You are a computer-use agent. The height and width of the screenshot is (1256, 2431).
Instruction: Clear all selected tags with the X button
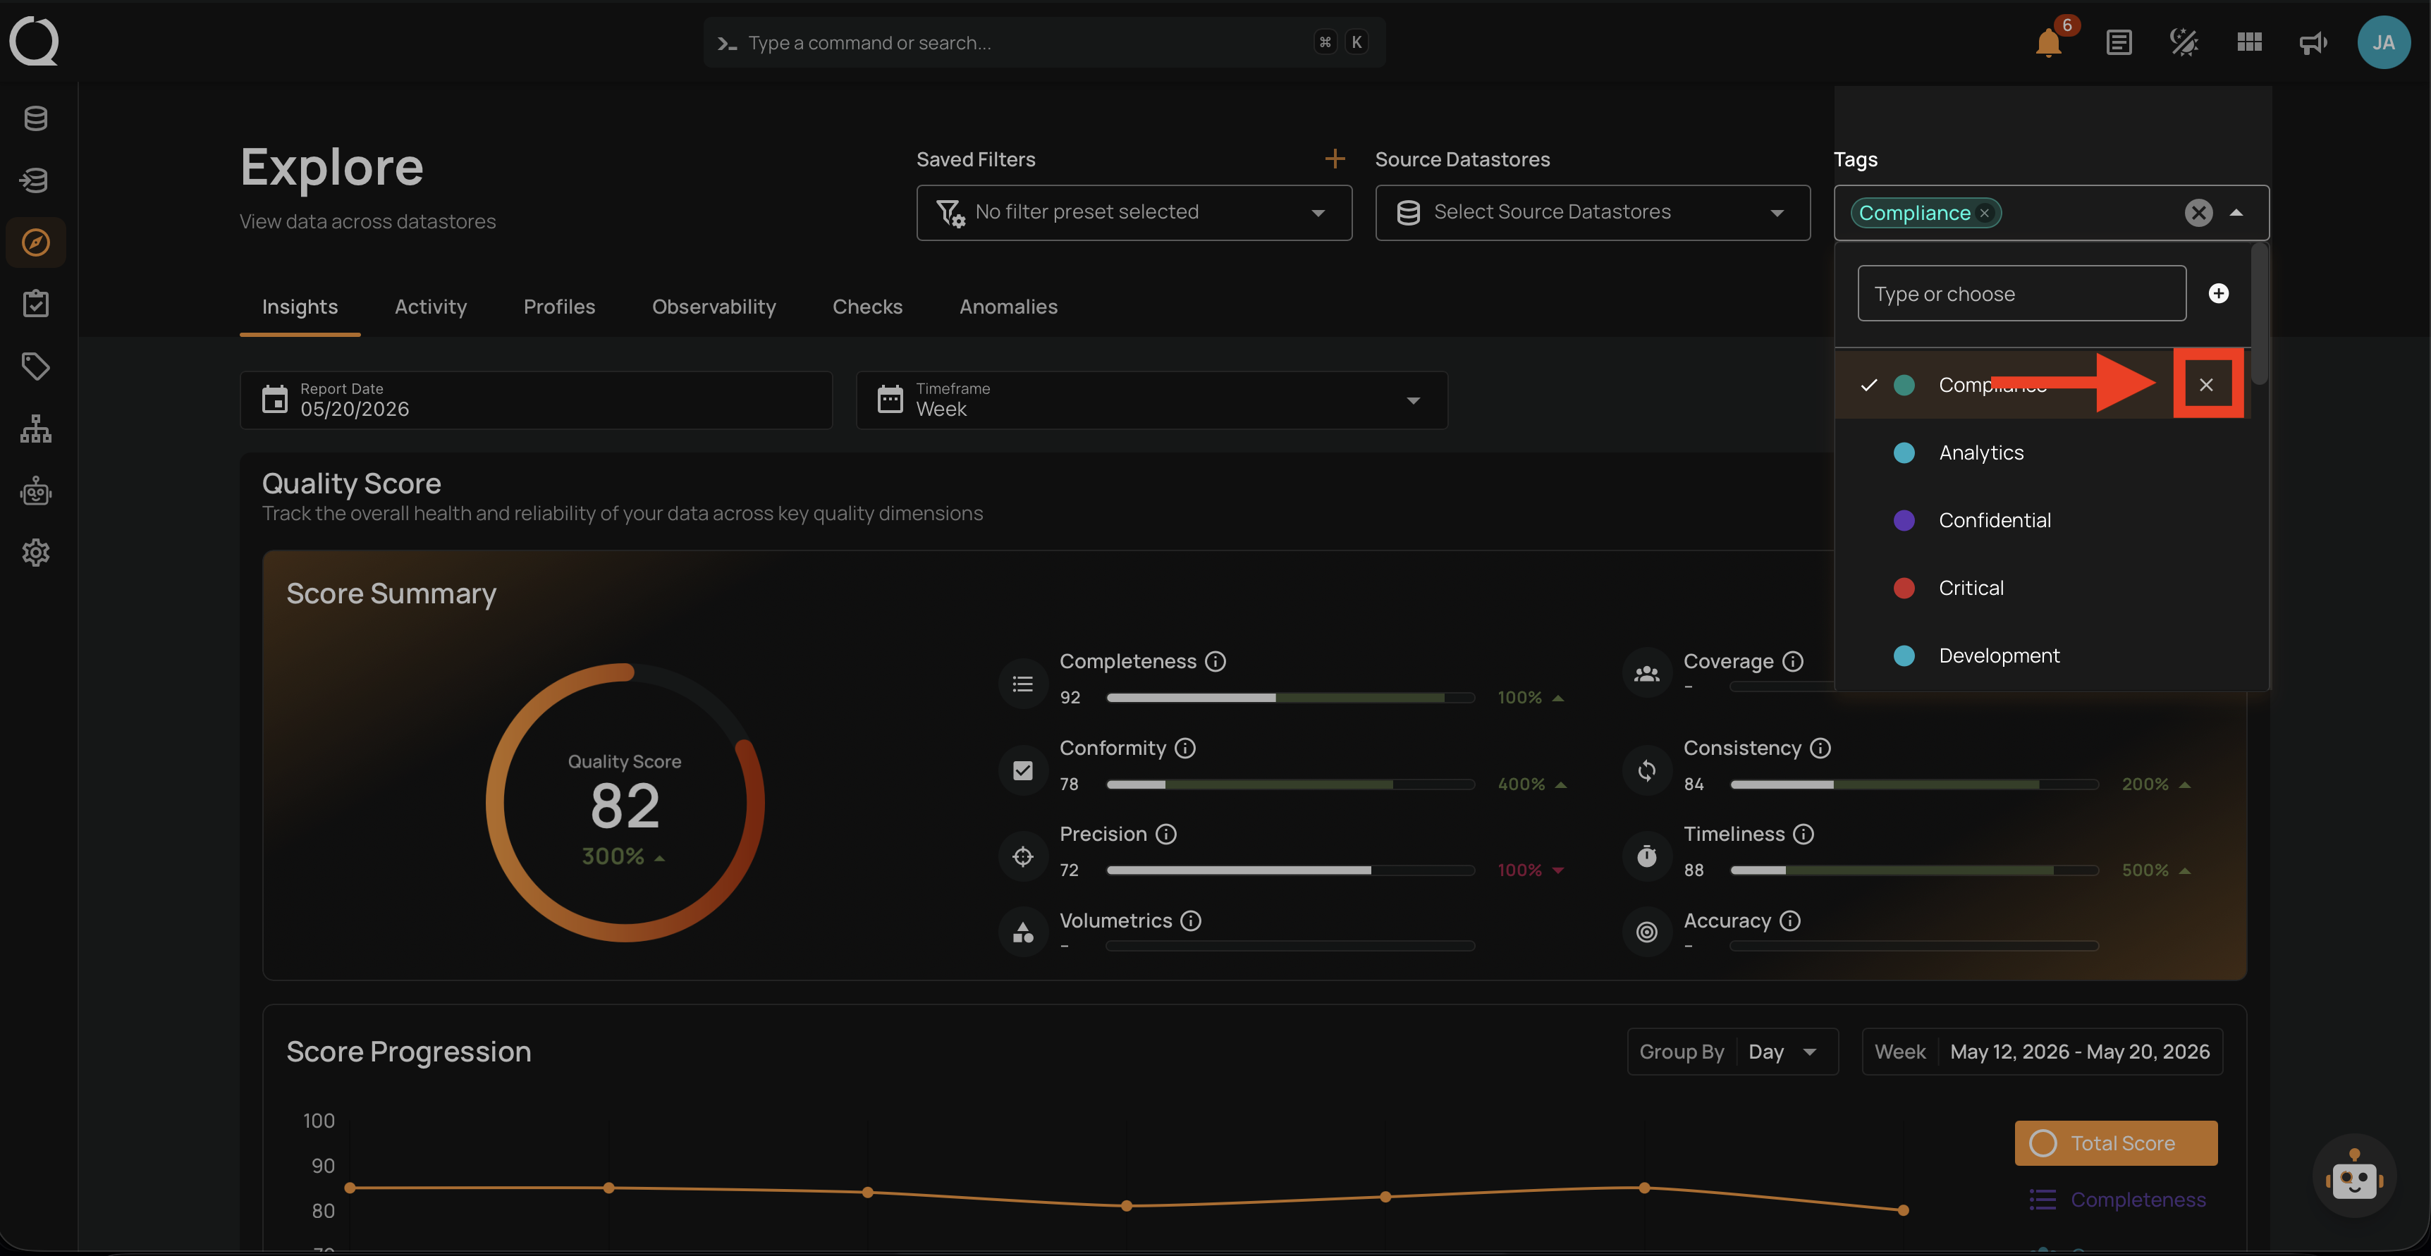(2198, 214)
